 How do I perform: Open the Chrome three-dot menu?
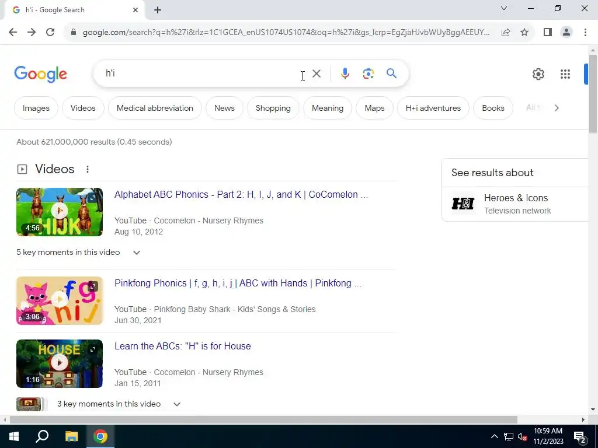[585, 33]
